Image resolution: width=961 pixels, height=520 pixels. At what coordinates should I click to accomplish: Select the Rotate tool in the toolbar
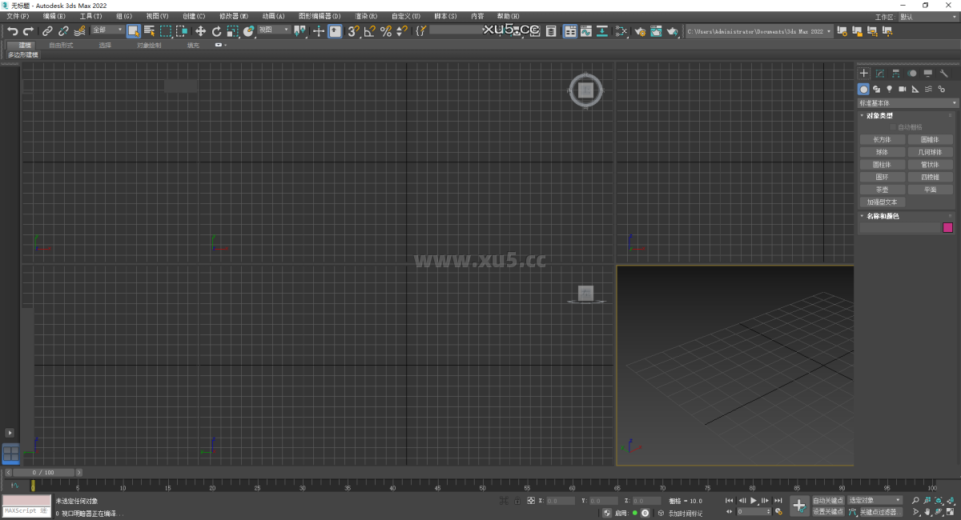(217, 30)
